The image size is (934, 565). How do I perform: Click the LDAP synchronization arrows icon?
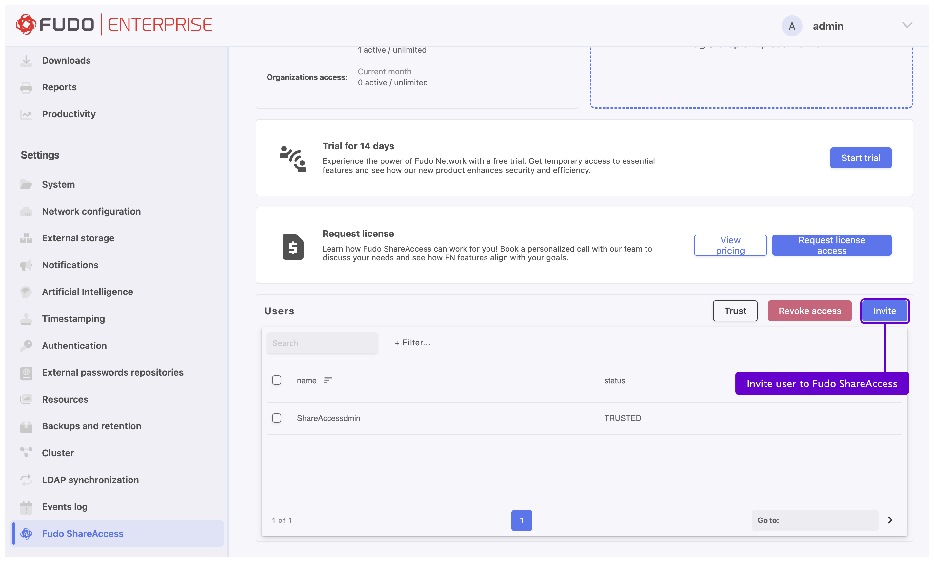click(x=26, y=480)
